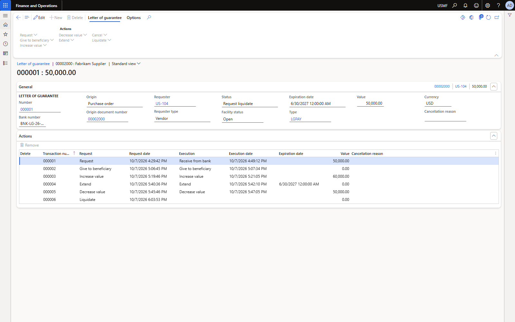Open Favorites star in sidebar
Screen dimensions: 515x322
point(5,34)
